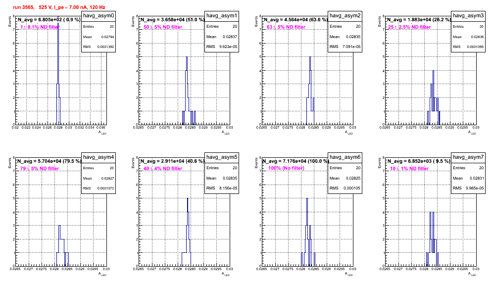Click RMS 0.0001095 in havg_asym3 stats
Image resolution: width=493 pixels, height=283 pixels.
[x=468, y=47]
